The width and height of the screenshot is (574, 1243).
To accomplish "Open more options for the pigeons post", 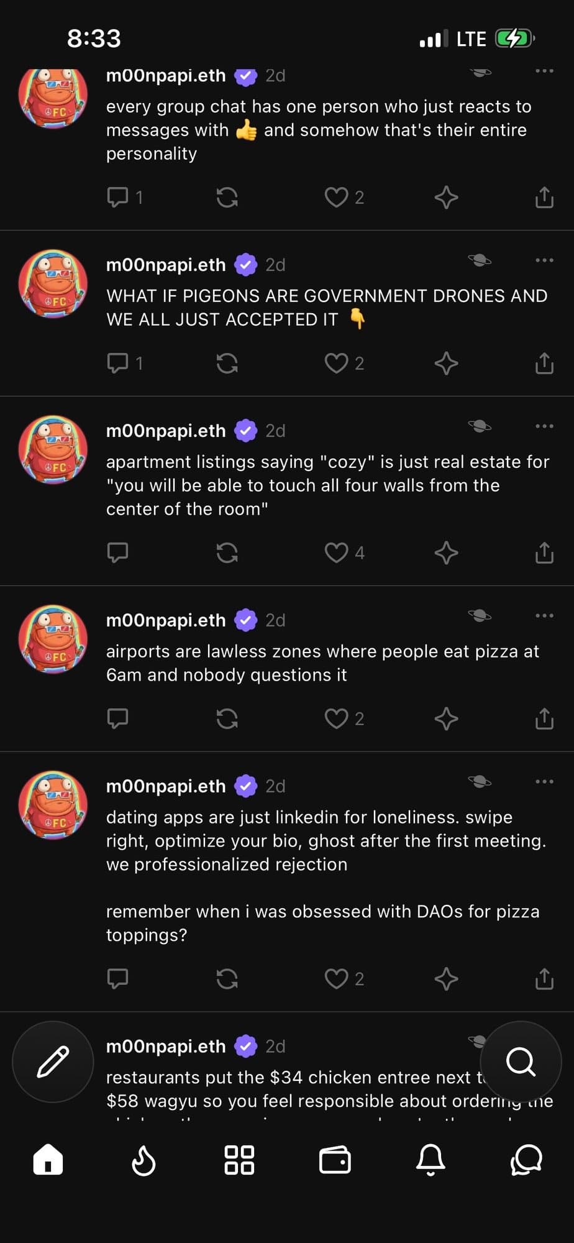I will (544, 260).
